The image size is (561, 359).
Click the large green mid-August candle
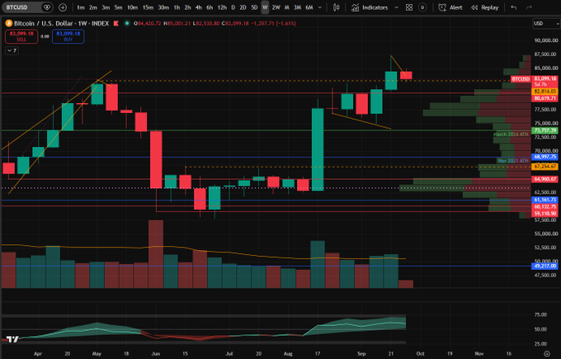tap(318, 149)
